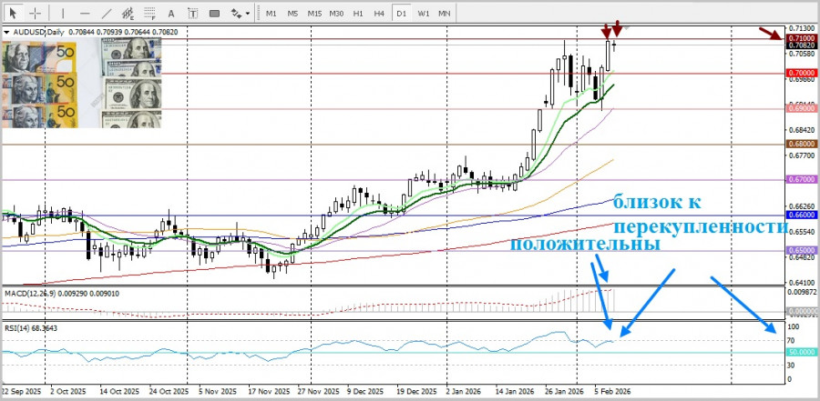Screen dimensions: 820x401
Task: Pick the trendline drawing tool
Action: 107,13
